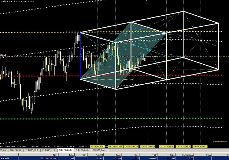Click the '22 Dec 2011' date axis label

click(10, 146)
